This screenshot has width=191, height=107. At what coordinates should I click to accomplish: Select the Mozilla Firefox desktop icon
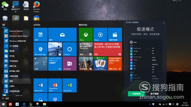[x=36, y=7]
